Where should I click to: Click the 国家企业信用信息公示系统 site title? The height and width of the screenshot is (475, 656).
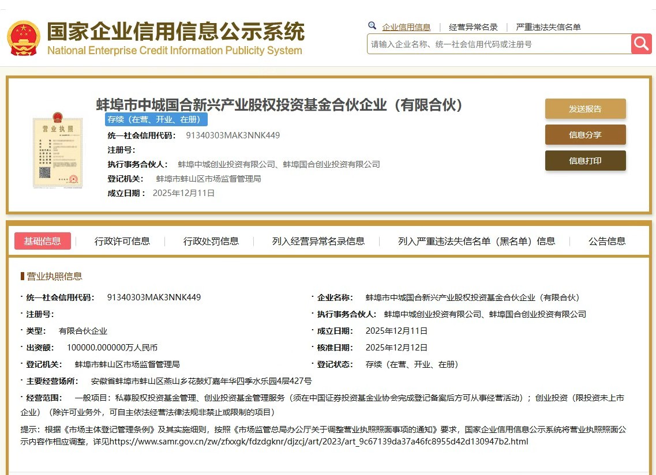click(175, 32)
